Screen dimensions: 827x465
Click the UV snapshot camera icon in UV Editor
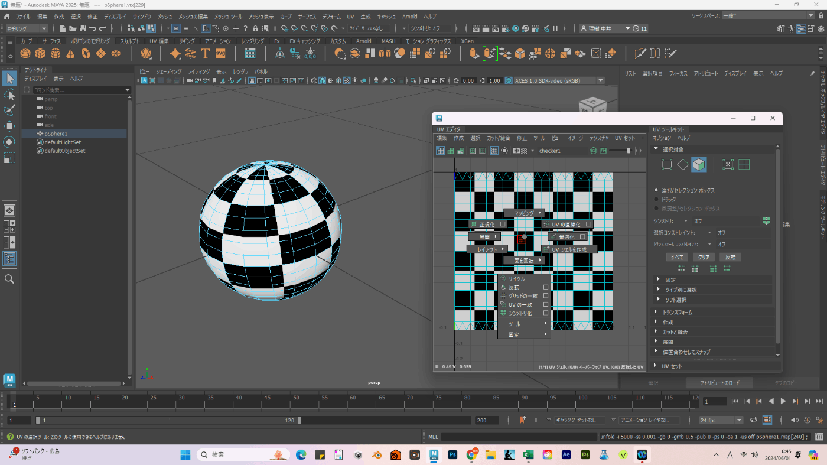[516, 151]
